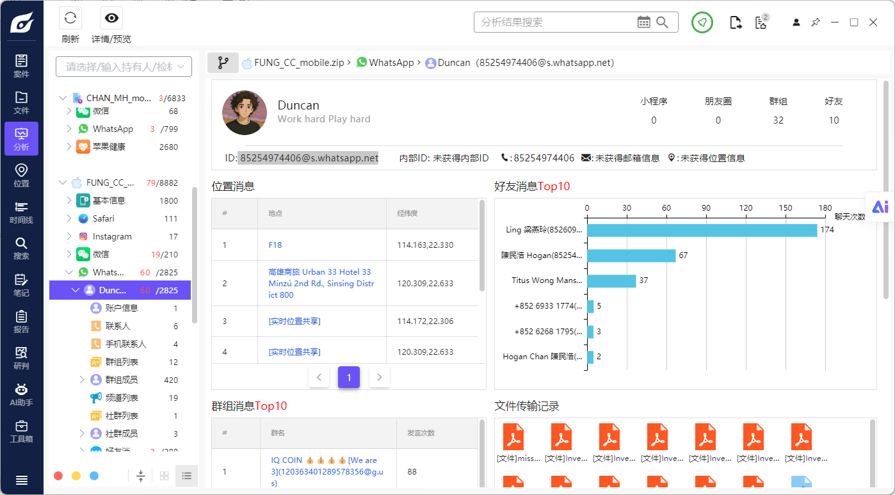Open the 工具箱 (Toolbox) sidebar section
The image size is (895, 495).
tap(21, 431)
